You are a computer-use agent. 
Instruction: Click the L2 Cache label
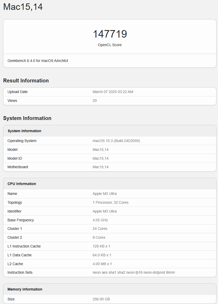click(15, 264)
